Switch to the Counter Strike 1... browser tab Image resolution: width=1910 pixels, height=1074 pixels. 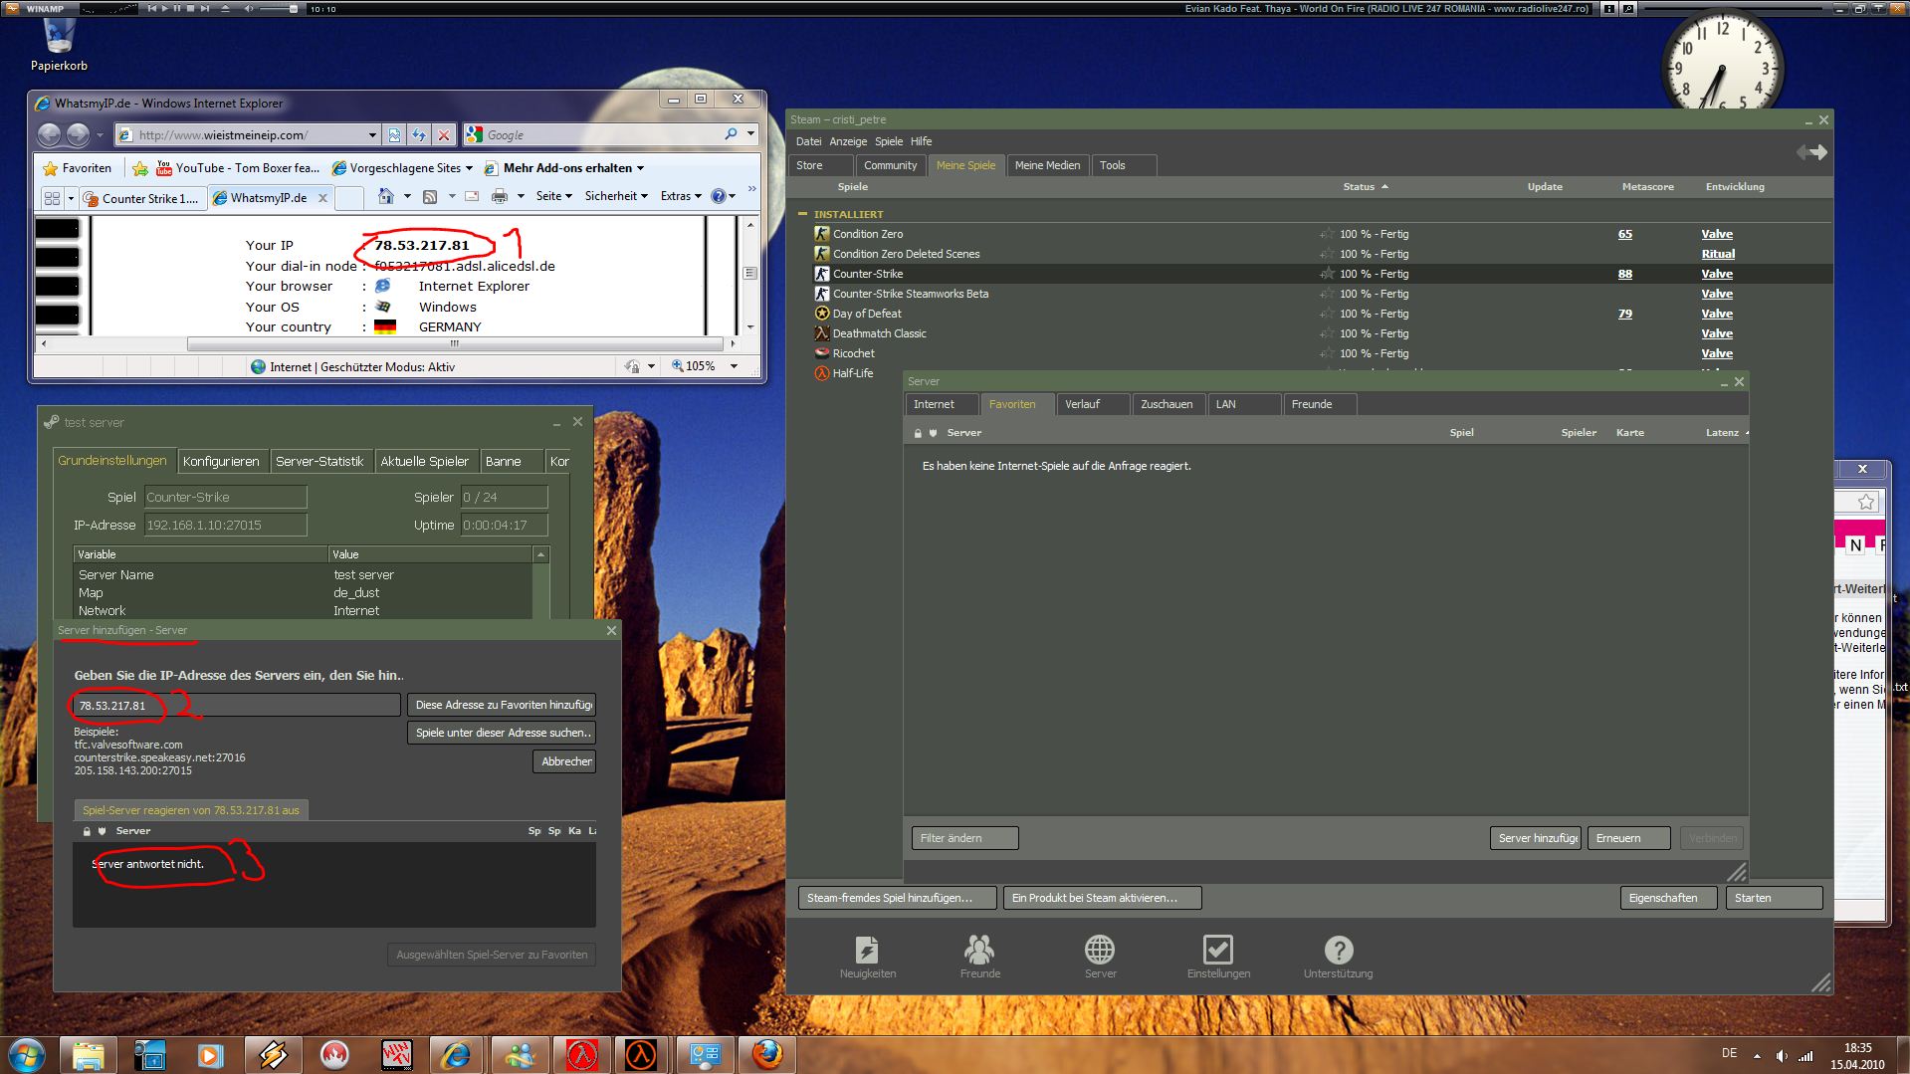pyautogui.click(x=143, y=197)
